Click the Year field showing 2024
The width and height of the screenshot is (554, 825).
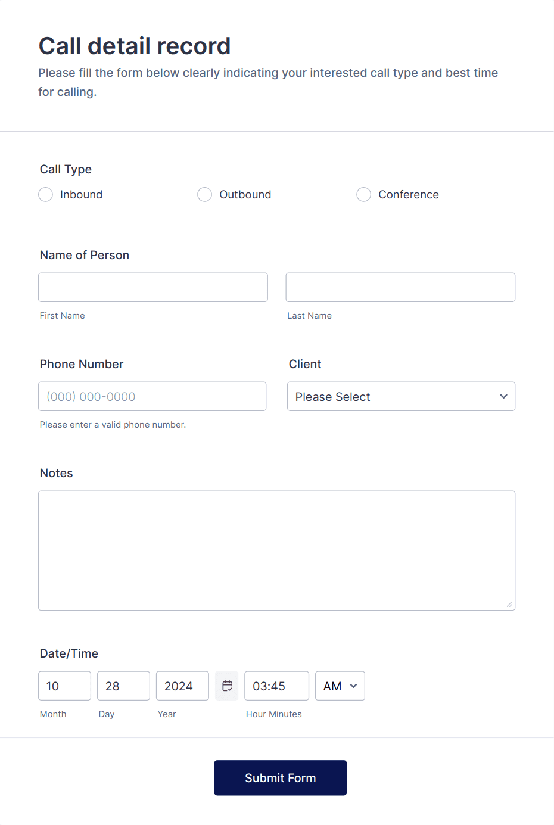(182, 686)
